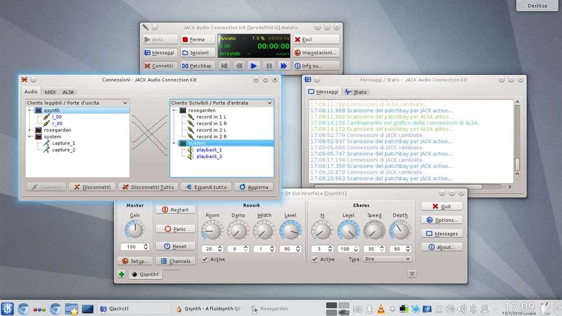This screenshot has width=562, height=316.
Task: Open the Chorus Type dropdown
Action: (387, 259)
